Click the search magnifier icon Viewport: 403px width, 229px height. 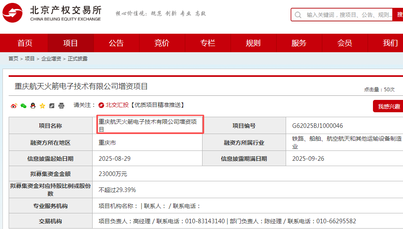pos(298,15)
